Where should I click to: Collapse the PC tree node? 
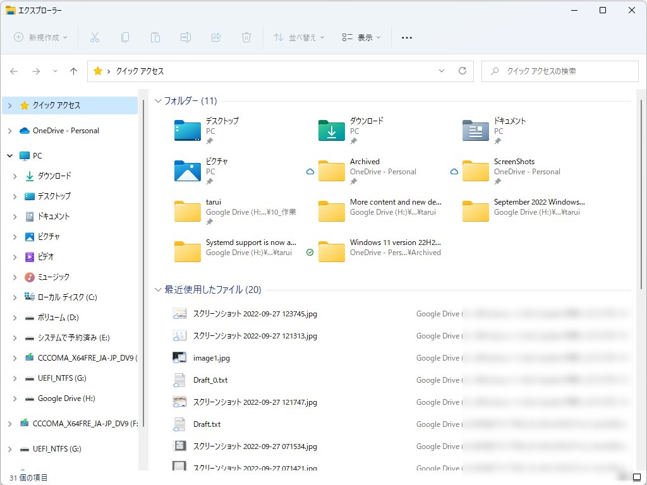click(x=9, y=155)
